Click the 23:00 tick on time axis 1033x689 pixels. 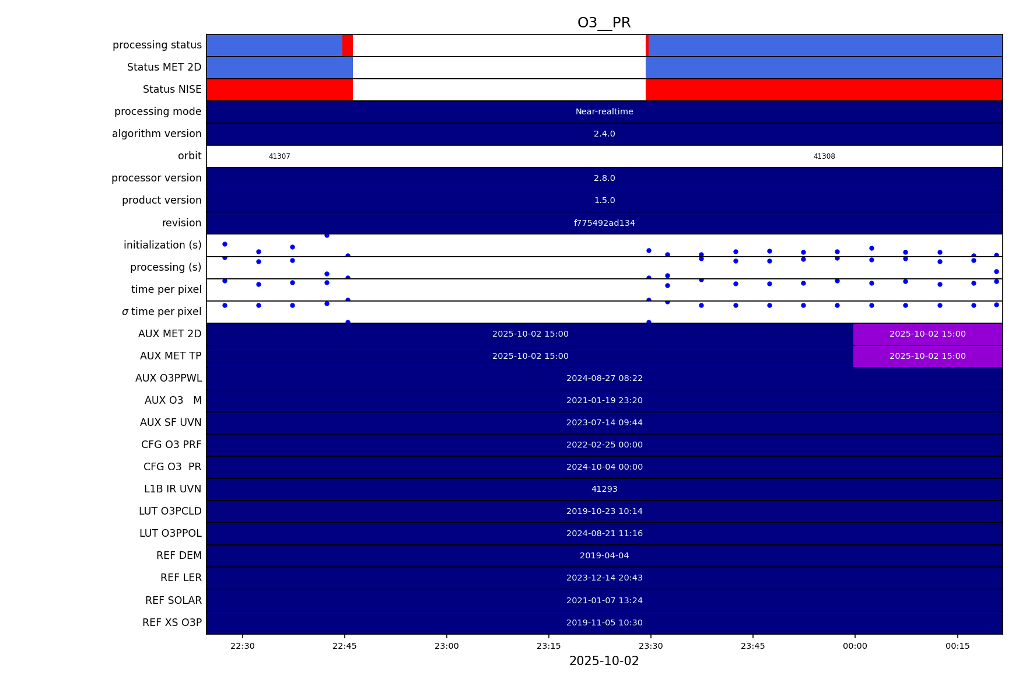coord(446,646)
